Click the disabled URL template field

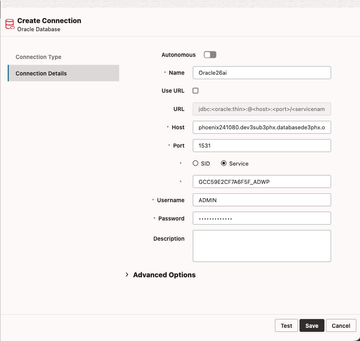click(x=261, y=109)
